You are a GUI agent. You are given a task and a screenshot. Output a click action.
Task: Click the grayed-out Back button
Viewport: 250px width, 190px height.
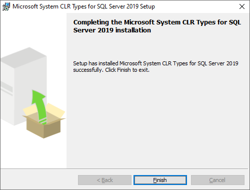coord(104,180)
